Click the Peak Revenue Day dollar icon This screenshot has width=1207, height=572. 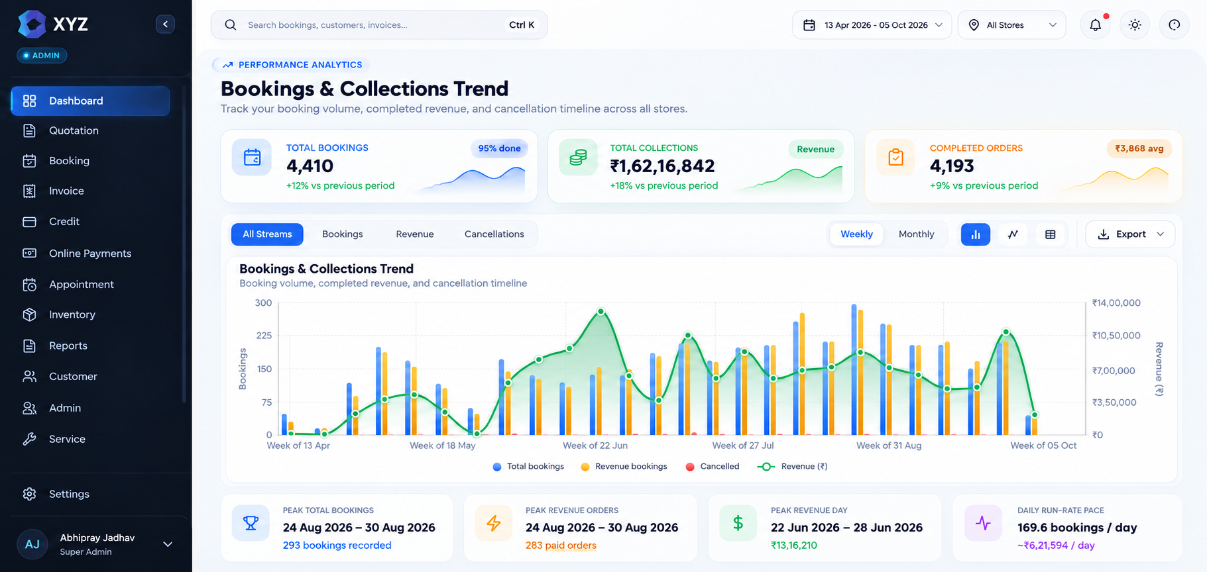738,523
